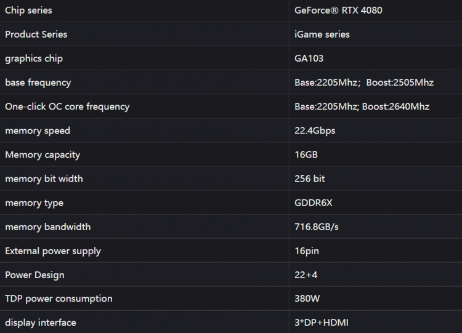Select the 16GB capacity value
Image resolution: width=462 pixels, height=333 pixels.
306,154
